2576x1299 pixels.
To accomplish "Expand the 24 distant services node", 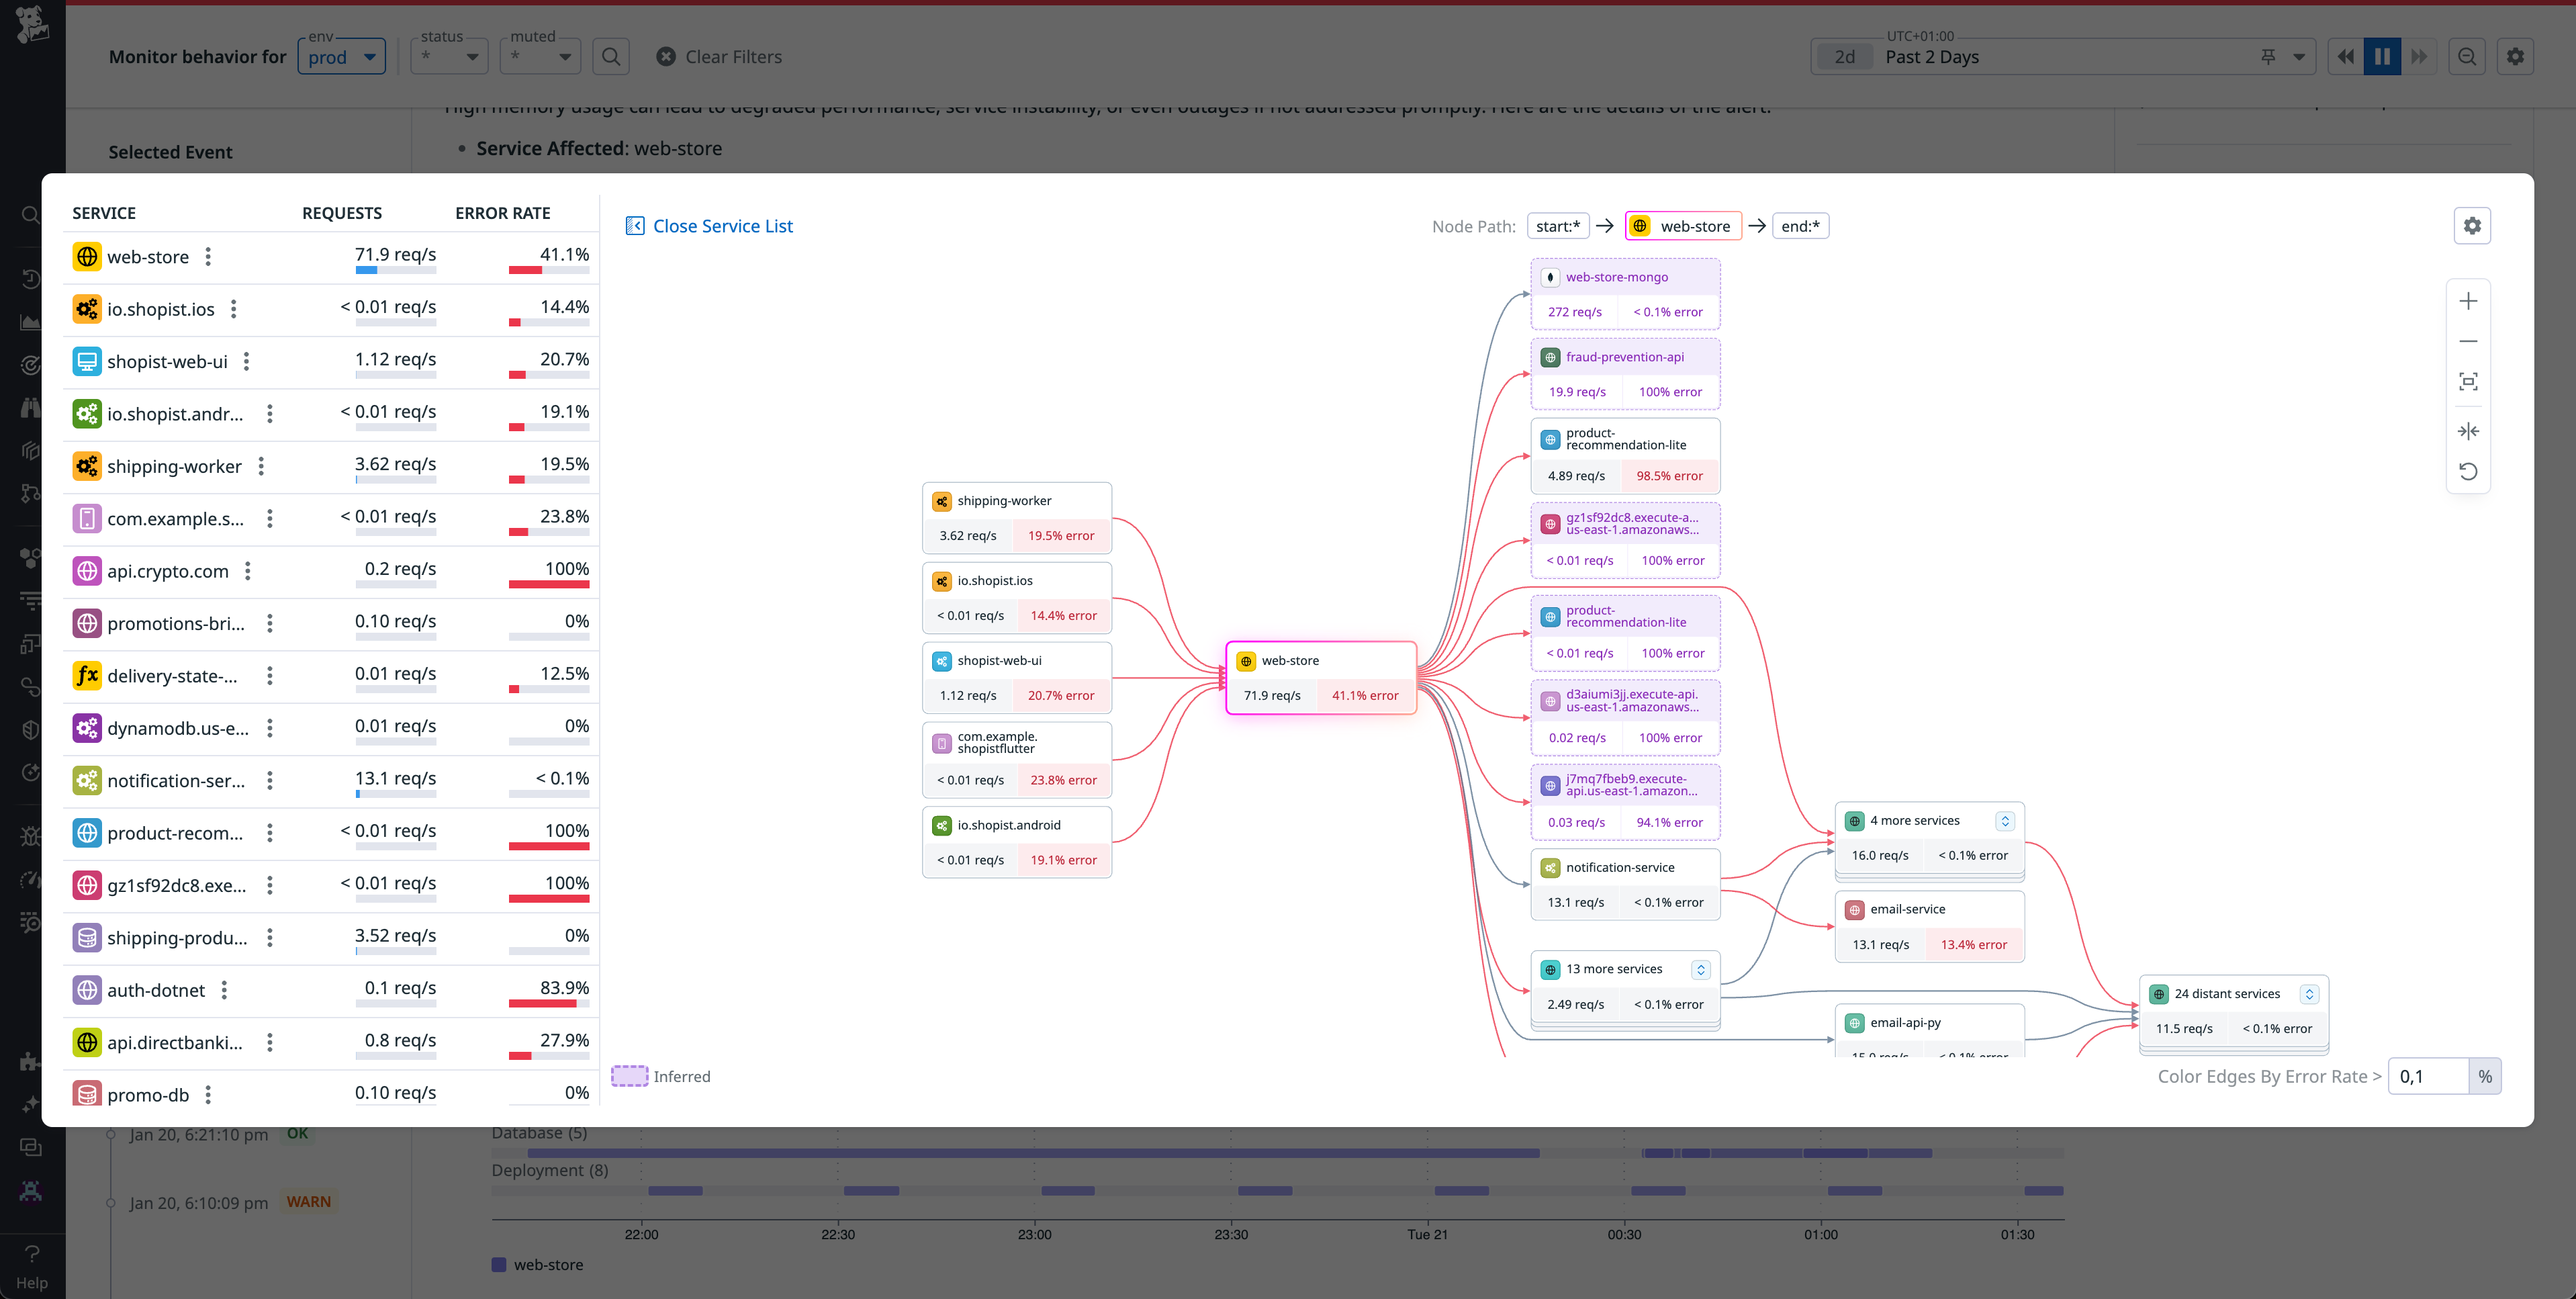I will (x=2309, y=993).
